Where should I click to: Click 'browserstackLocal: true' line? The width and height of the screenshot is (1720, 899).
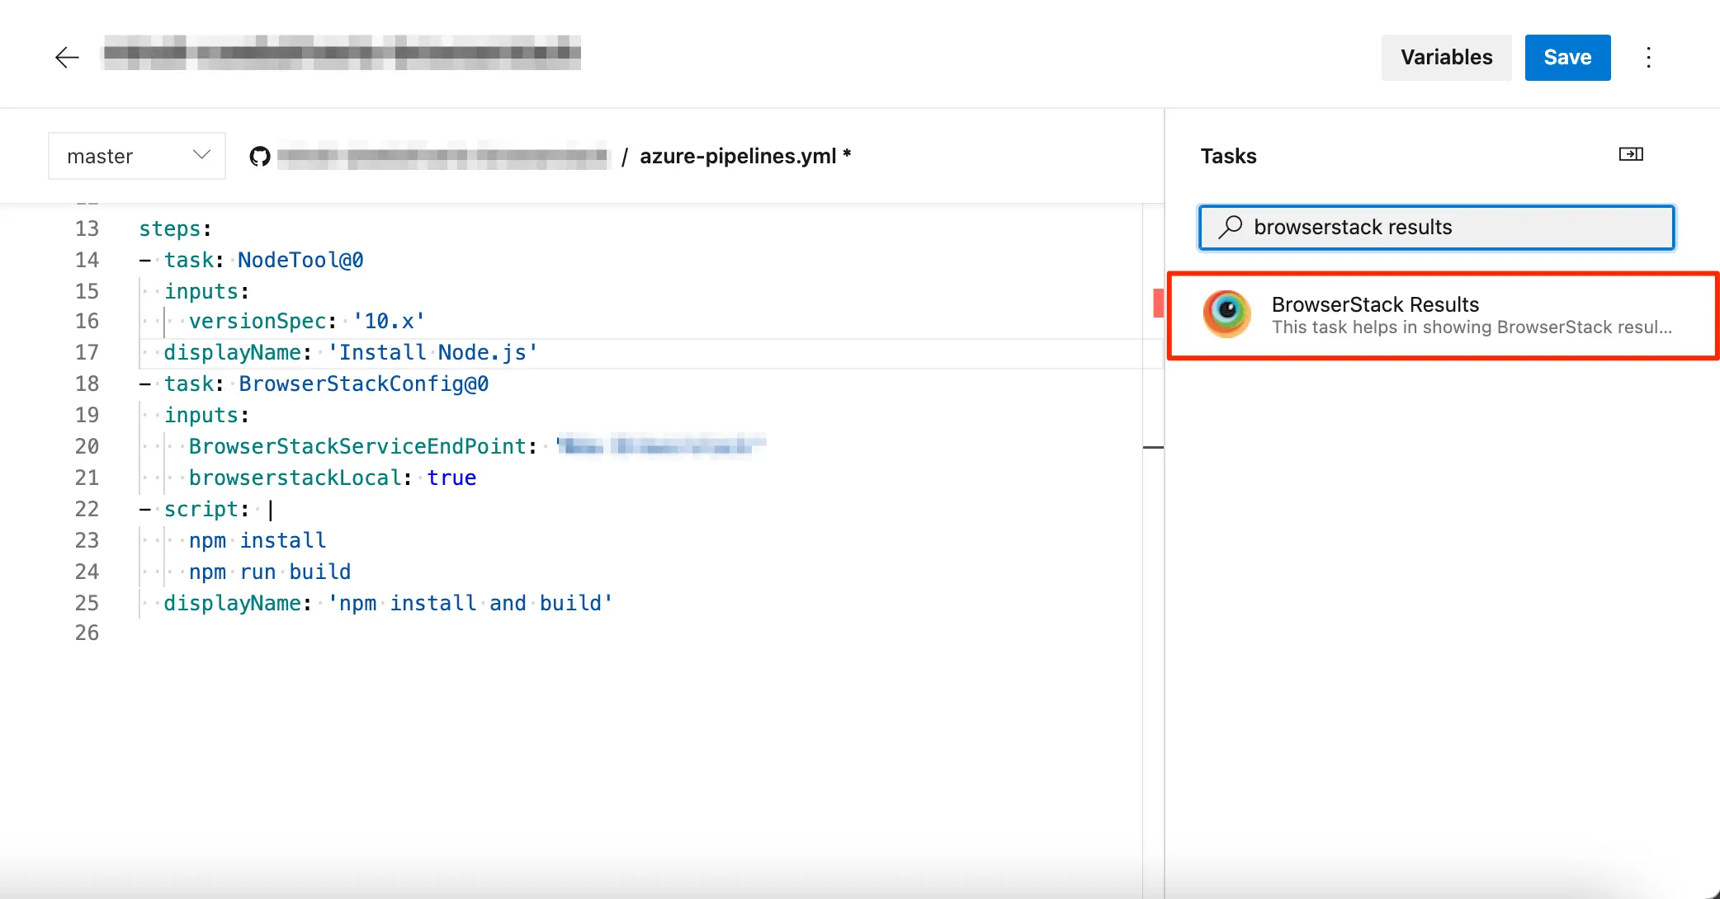333,478
